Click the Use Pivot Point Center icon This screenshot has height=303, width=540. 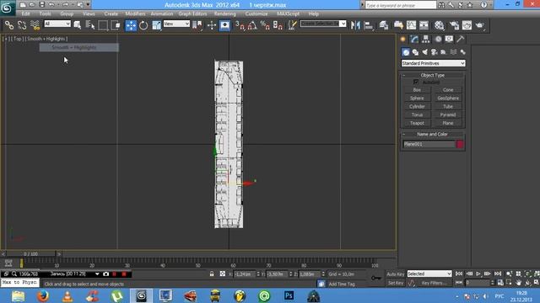pyautogui.click(x=197, y=25)
